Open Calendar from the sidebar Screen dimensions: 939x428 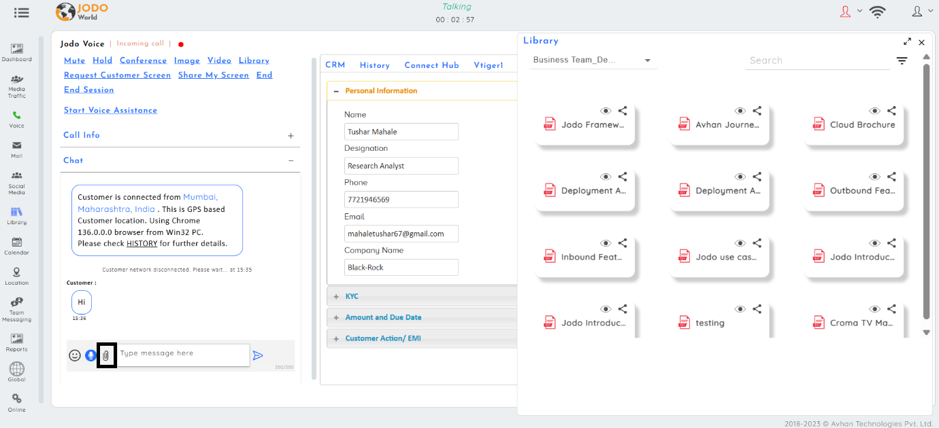coord(16,246)
